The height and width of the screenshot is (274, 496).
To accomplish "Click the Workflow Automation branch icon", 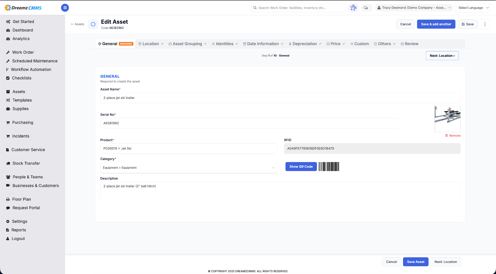I will pos(7,69).
